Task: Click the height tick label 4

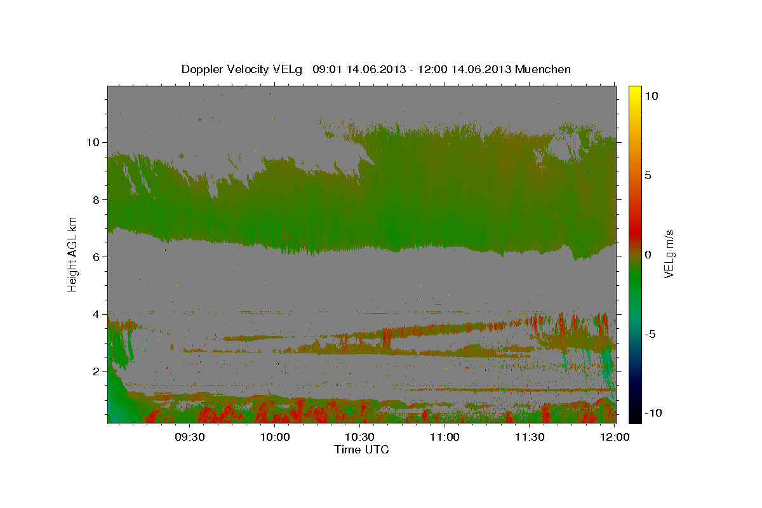Action: tap(97, 314)
